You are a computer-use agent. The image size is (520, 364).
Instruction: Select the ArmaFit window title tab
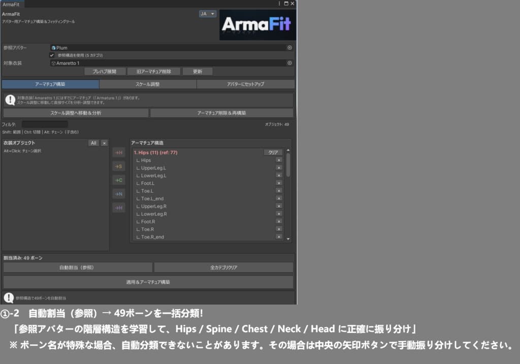[11, 4]
